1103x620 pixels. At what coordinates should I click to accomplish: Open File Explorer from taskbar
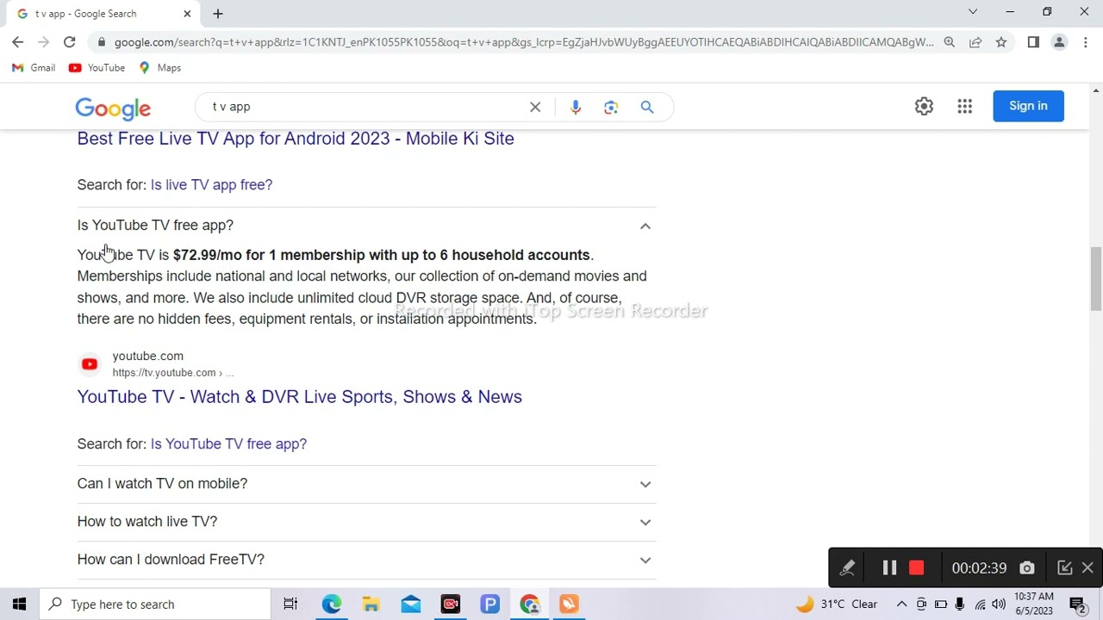click(371, 604)
